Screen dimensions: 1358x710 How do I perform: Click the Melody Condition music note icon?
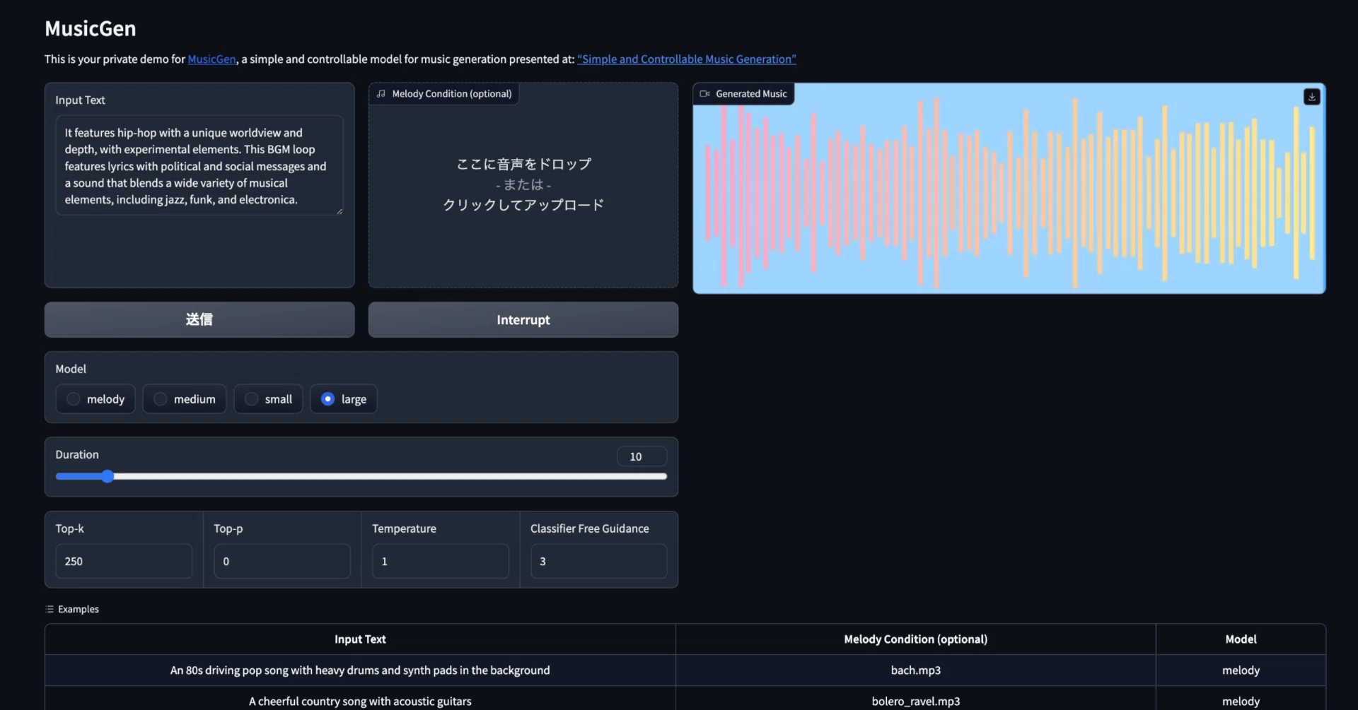coord(381,94)
